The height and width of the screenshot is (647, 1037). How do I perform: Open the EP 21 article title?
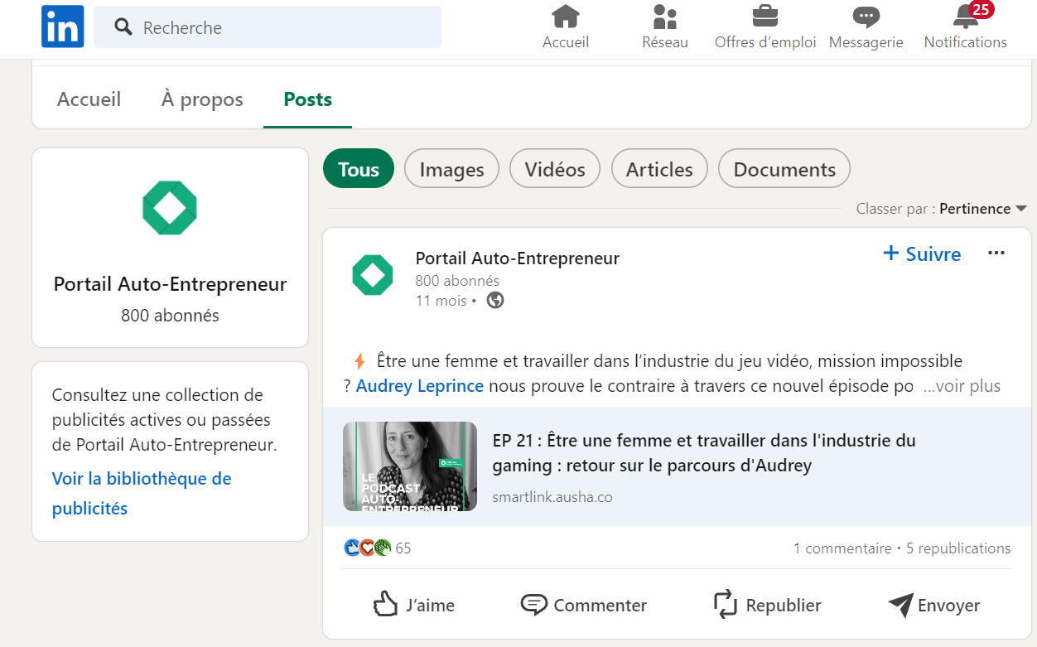(704, 453)
